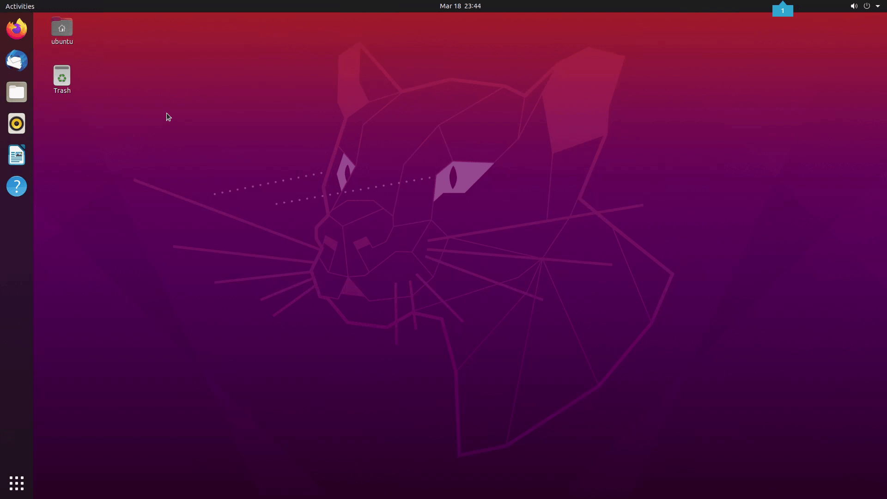Click the blue "1" notification badge

783,9
